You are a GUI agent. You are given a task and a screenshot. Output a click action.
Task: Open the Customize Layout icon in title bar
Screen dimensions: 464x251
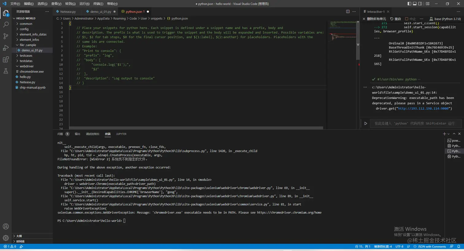(x=427, y=4)
